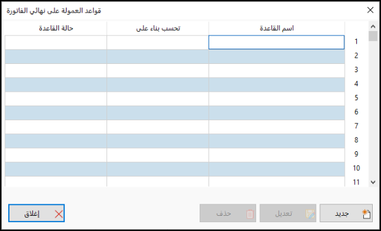Select row number 6 header
381x231 pixels.
356,113
